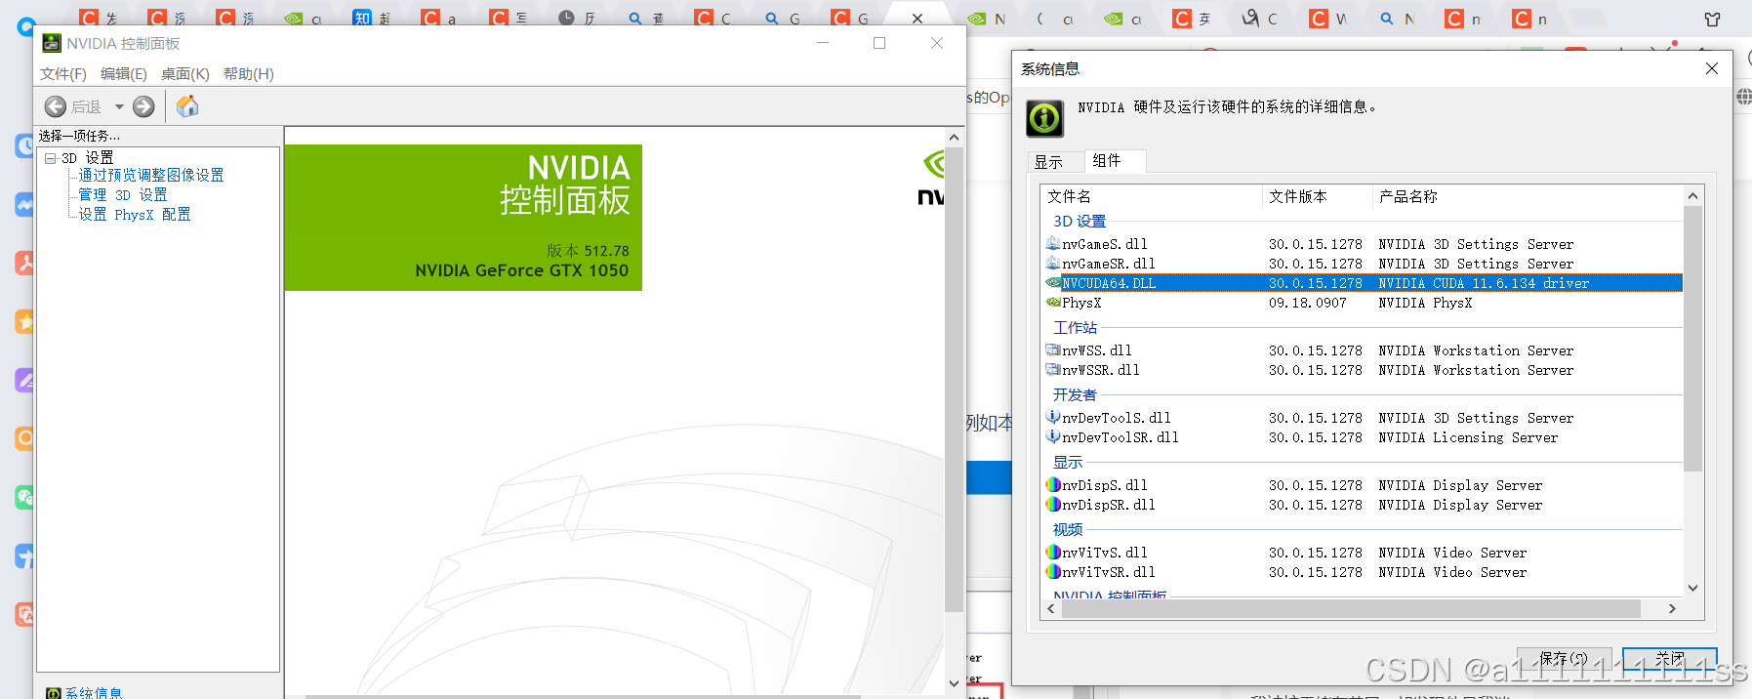Click the icon beside nvGameSR.dll

tap(1053, 263)
